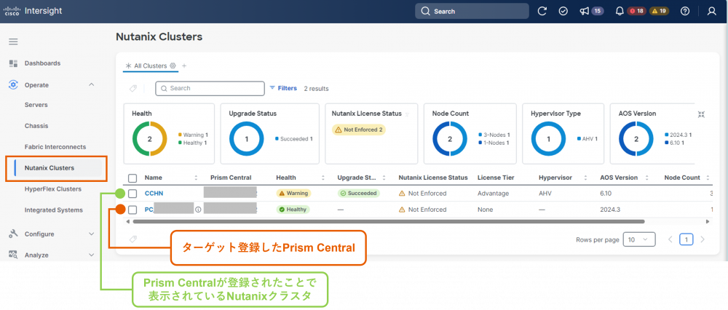
Task: Click the Healthy badge in PC row
Action: click(293, 210)
